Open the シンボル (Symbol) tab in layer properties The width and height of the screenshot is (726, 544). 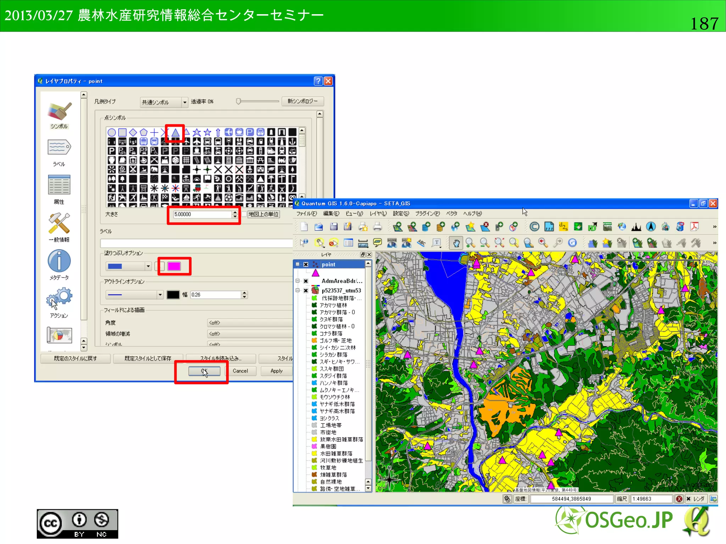(x=59, y=116)
